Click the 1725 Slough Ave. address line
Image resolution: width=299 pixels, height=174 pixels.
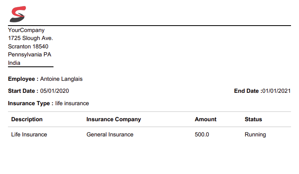click(x=30, y=38)
